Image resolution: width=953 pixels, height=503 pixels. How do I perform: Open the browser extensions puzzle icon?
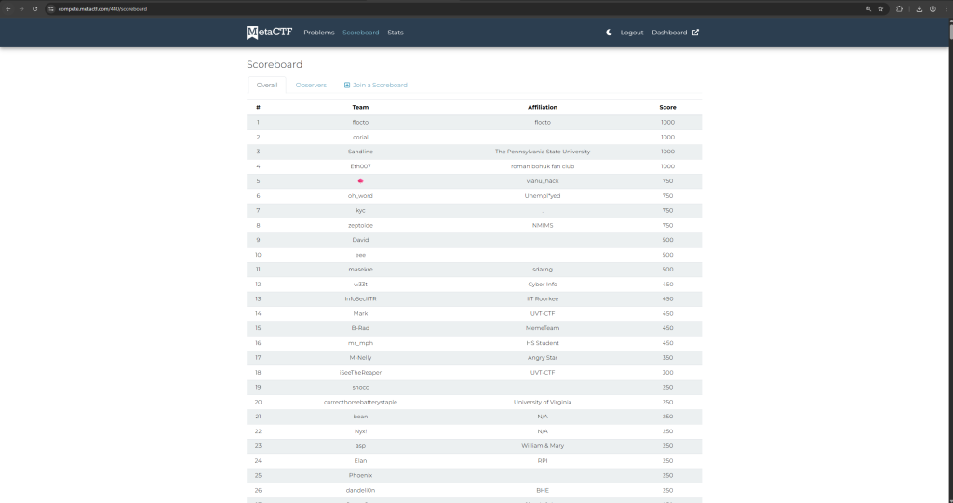899,8
